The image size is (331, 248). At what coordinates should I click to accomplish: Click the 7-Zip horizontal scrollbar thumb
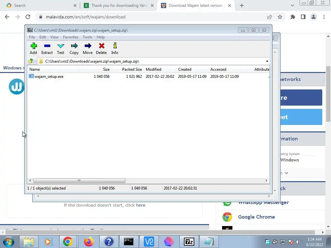79,181
